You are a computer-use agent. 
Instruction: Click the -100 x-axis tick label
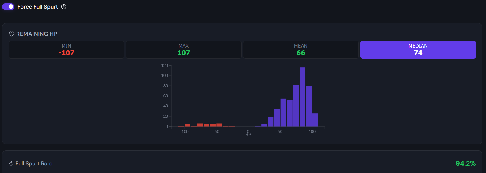coord(184,132)
